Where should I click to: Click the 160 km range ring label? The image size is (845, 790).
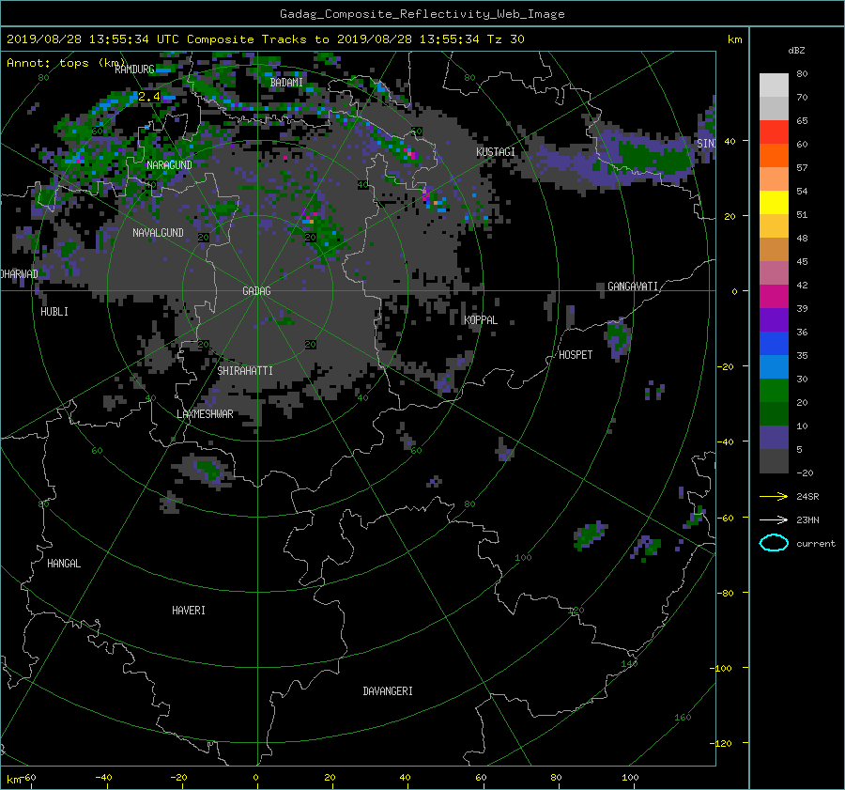683,718
